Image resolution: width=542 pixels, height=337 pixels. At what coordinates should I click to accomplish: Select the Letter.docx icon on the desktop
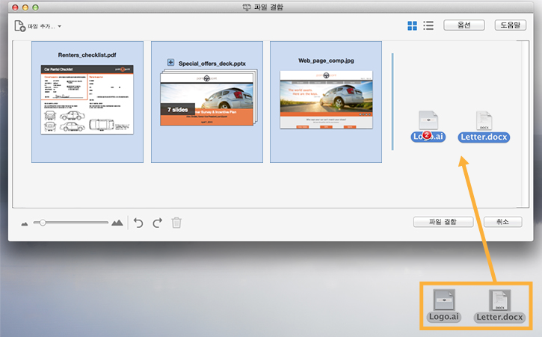(500, 300)
